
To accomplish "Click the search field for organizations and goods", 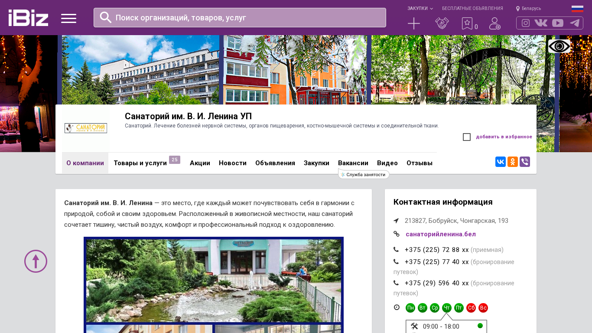I will pos(240,17).
